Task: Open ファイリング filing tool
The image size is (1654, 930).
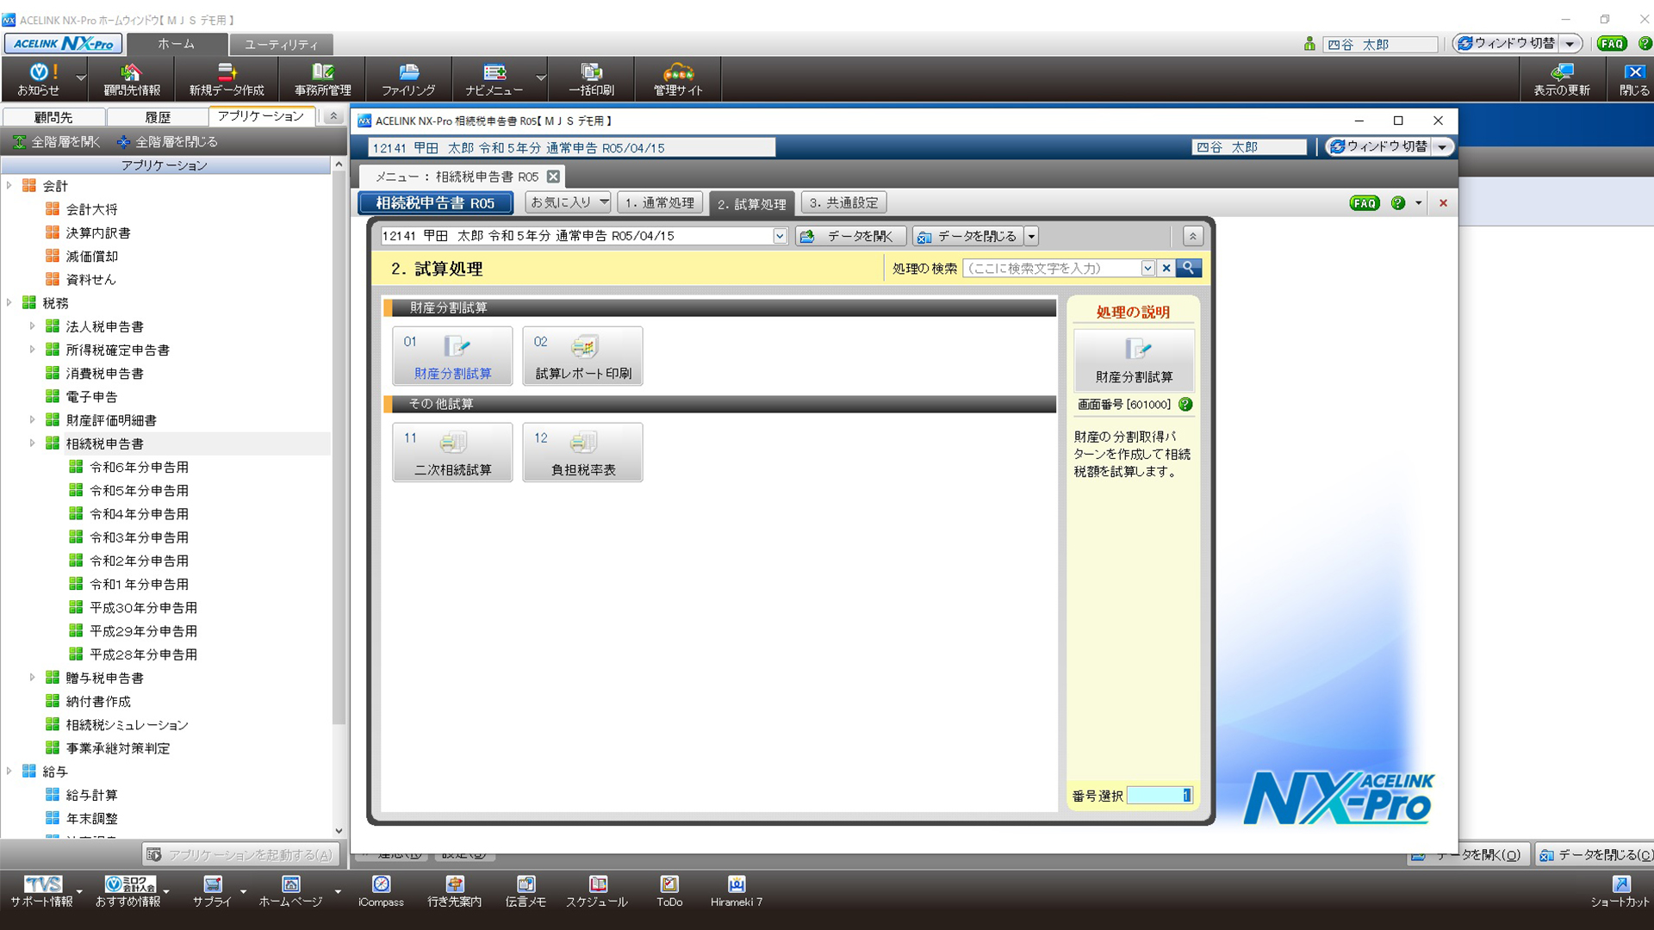Action: click(x=408, y=79)
